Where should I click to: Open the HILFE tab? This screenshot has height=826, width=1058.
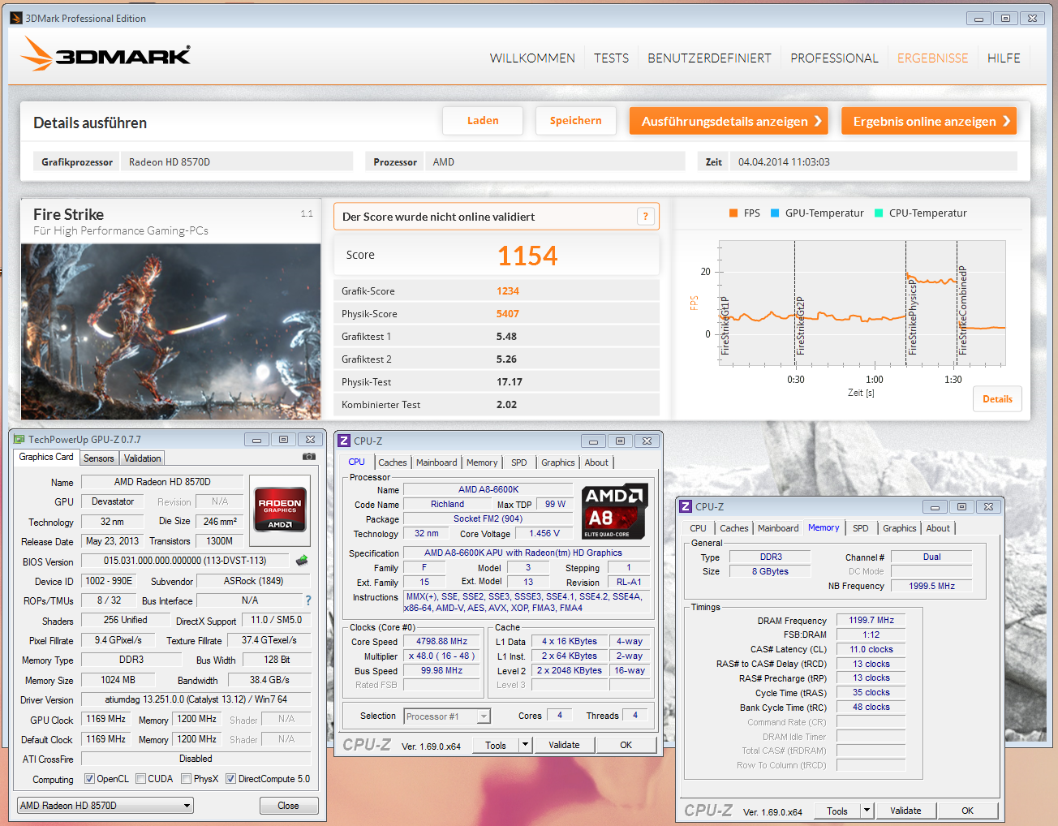coord(1004,58)
